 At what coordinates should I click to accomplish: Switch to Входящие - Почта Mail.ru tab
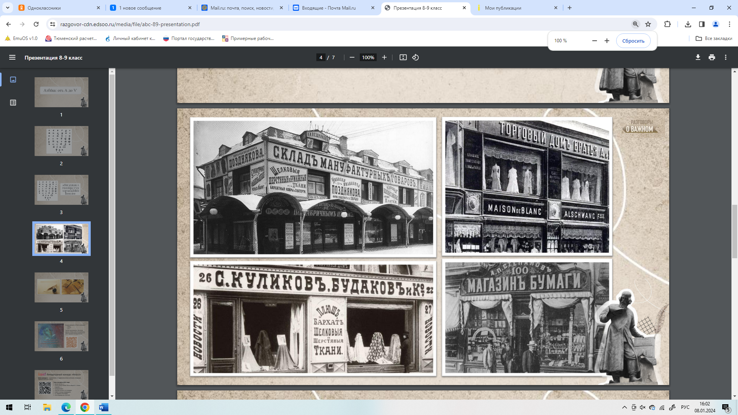click(x=334, y=8)
